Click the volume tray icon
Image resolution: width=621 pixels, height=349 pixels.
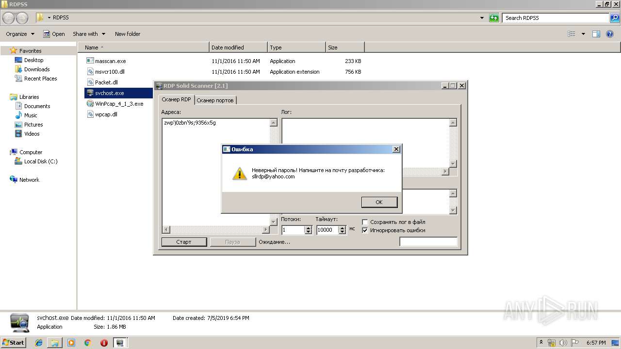(563, 342)
